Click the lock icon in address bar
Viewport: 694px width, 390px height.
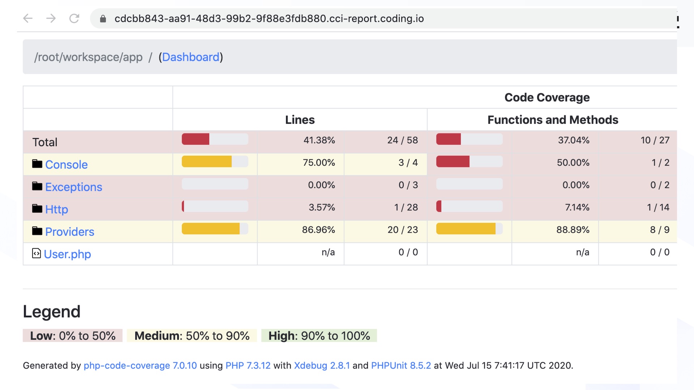tap(103, 19)
